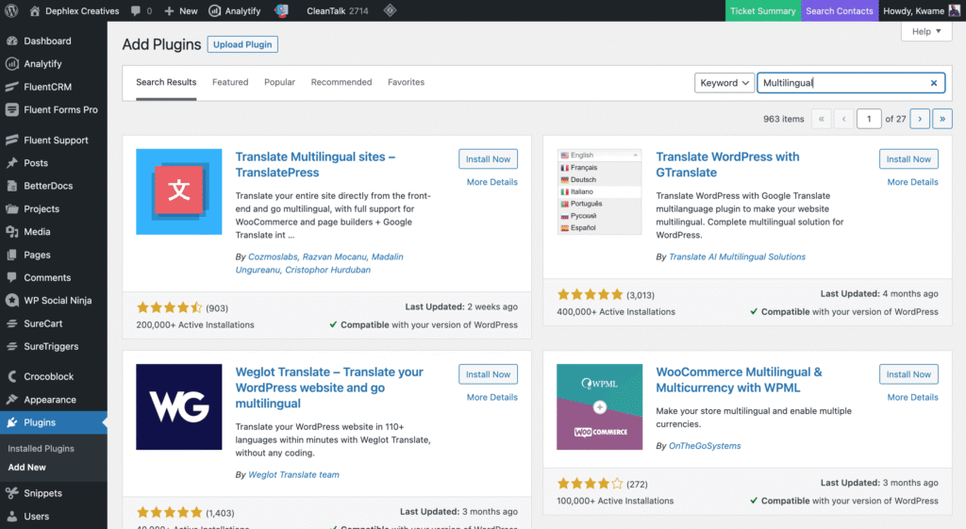The image size is (966, 529).
Task: Open Dashboard from the sidebar
Action: coord(47,41)
